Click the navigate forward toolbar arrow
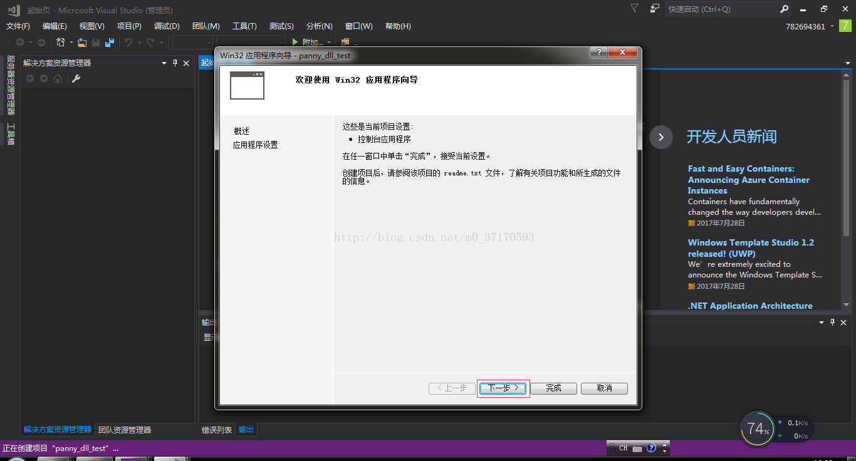Viewport: 856px width, 461px height. point(41,42)
